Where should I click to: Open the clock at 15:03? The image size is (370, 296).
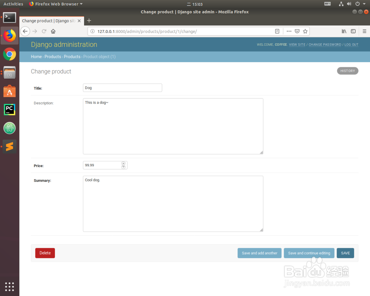point(195,4)
